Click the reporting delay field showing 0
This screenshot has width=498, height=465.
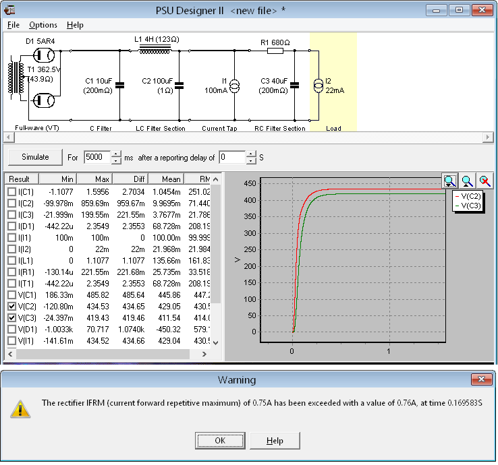coord(232,157)
